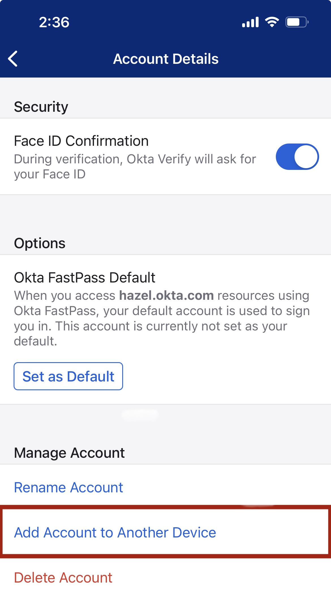Tap the Wi-Fi icon in status bar
This screenshot has width=331, height=599.
tap(272, 22)
